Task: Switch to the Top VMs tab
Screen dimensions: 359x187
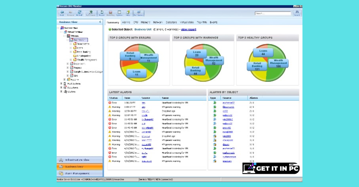Action: (x=202, y=22)
